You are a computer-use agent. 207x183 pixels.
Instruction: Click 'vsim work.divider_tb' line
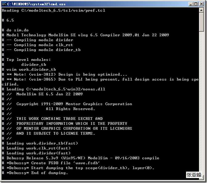pyautogui.click(x=29, y=70)
